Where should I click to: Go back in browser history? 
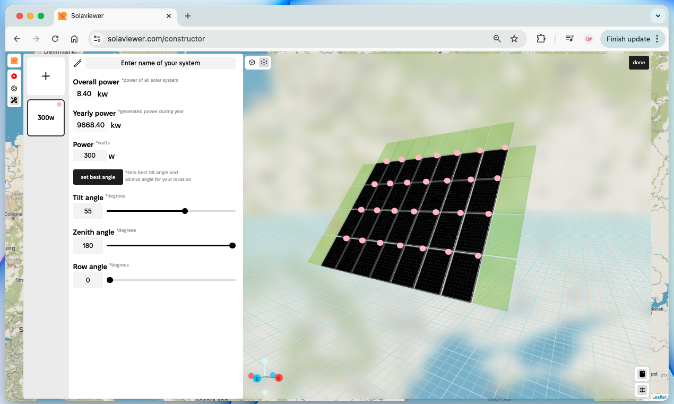[17, 39]
